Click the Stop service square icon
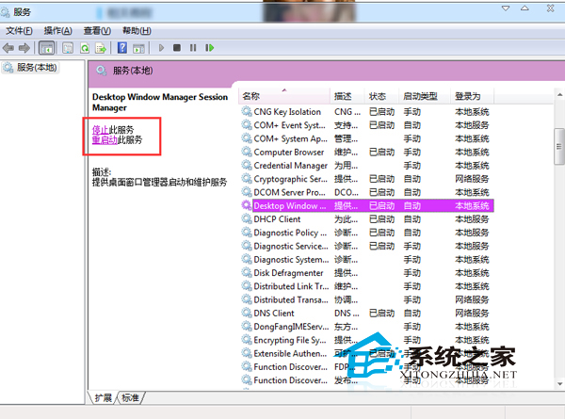565x419 pixels. tap(177, 48)
